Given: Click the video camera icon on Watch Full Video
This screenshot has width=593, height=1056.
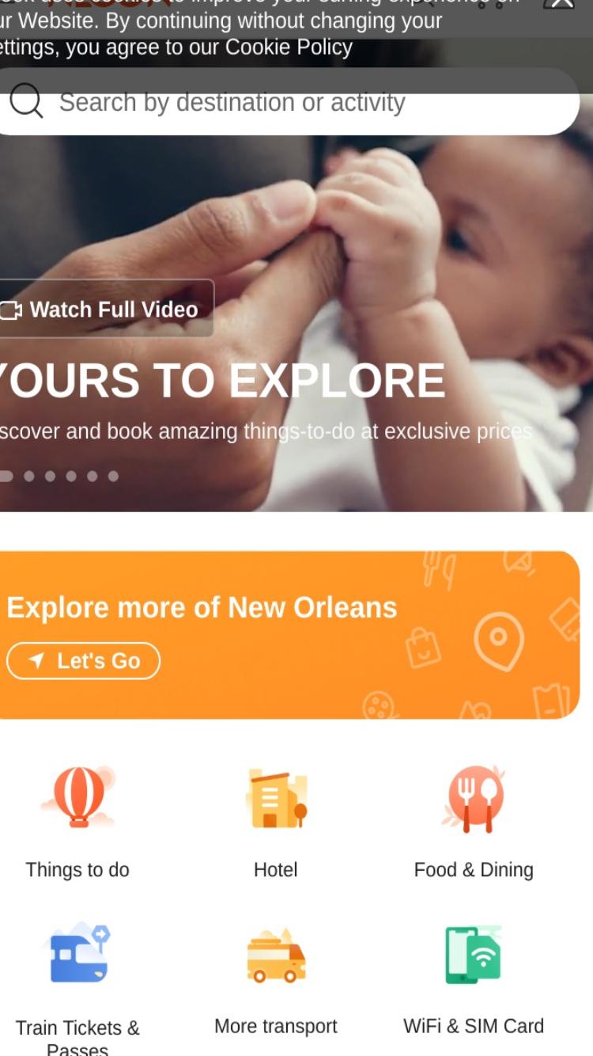Looking at the screenshot, I should click(x=11, y=310).
